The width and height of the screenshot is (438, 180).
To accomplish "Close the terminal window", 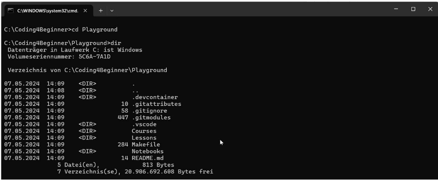I will [x=430, y=9].
